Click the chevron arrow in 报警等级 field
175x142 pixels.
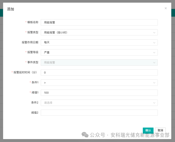coord(154,52)
